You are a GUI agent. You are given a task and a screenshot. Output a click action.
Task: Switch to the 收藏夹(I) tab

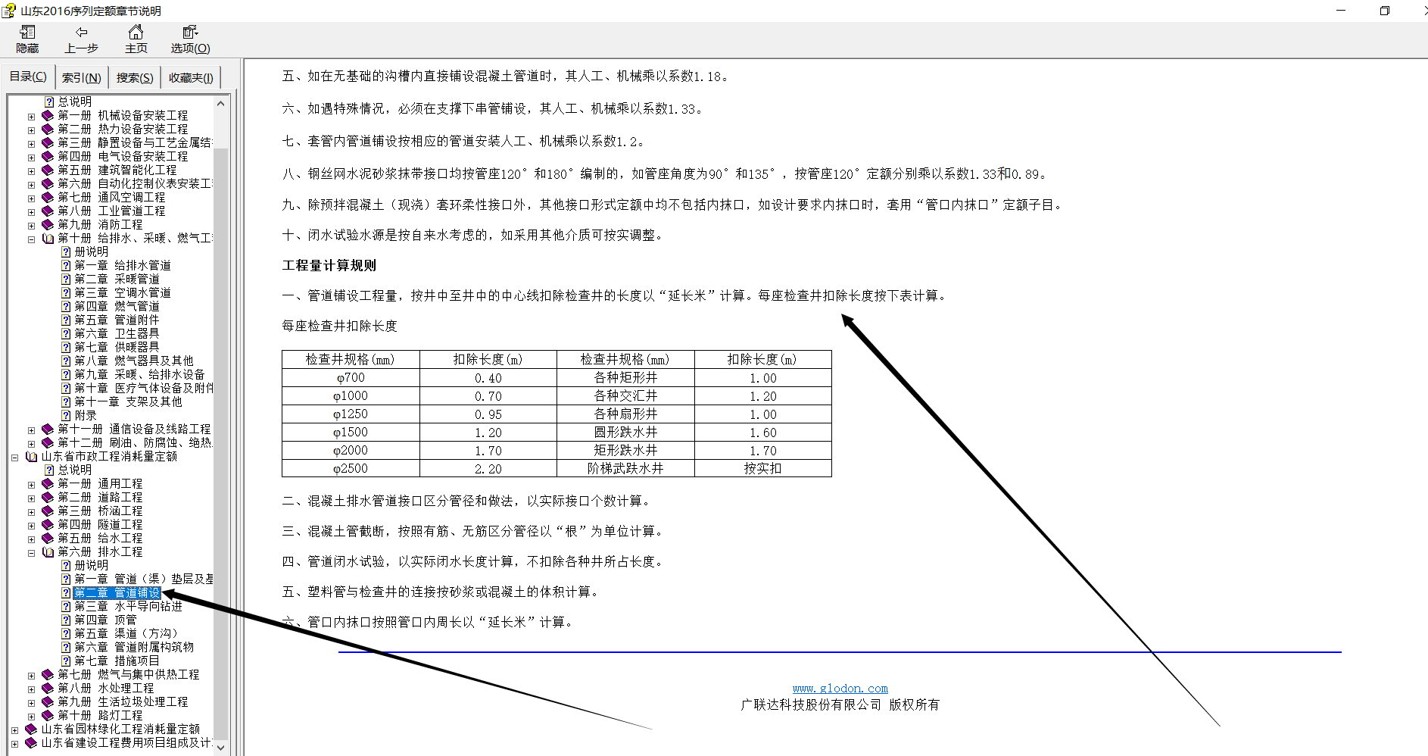pos(191,77)
